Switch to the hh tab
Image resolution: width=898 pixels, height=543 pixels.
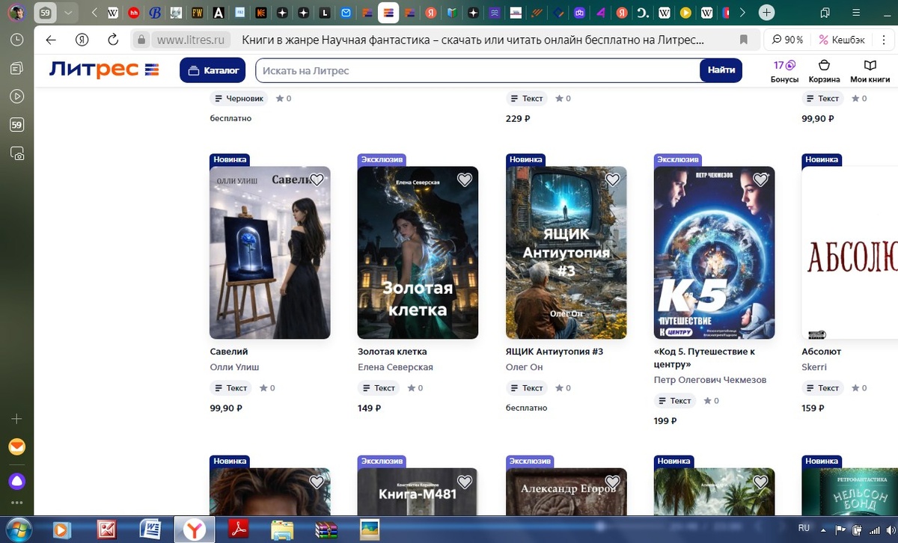(x=134, y=13)
